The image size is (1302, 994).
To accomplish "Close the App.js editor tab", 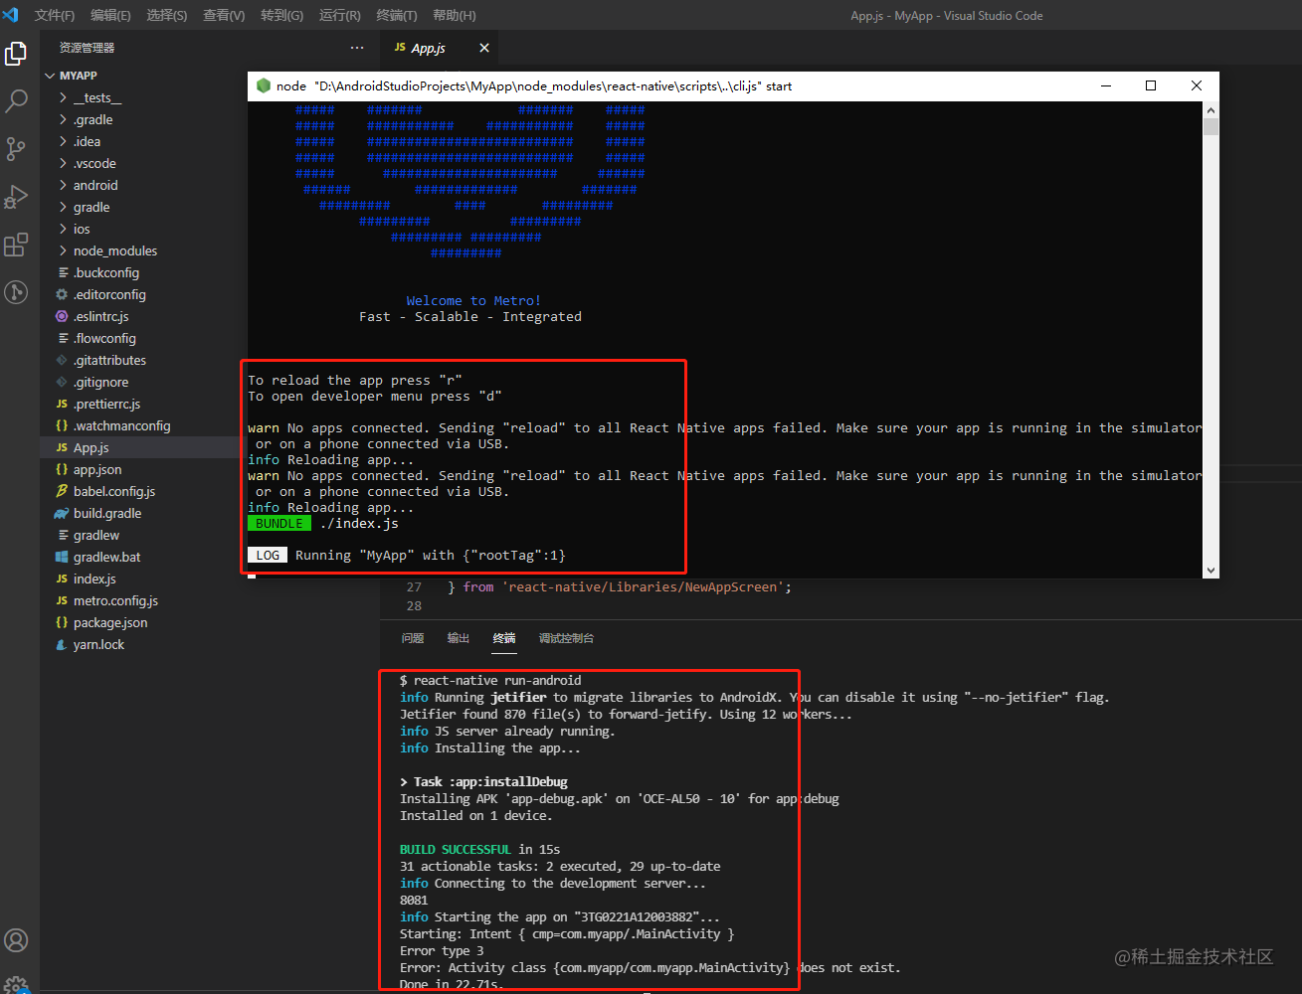I will point(484,48).
